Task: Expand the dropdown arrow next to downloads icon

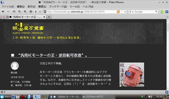Action: coord(40,12)
